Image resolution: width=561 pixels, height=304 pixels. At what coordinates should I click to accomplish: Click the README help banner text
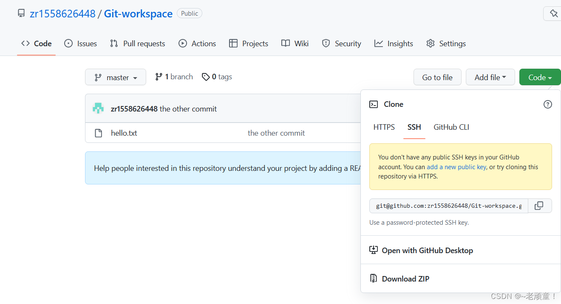[x=227, y=168]
